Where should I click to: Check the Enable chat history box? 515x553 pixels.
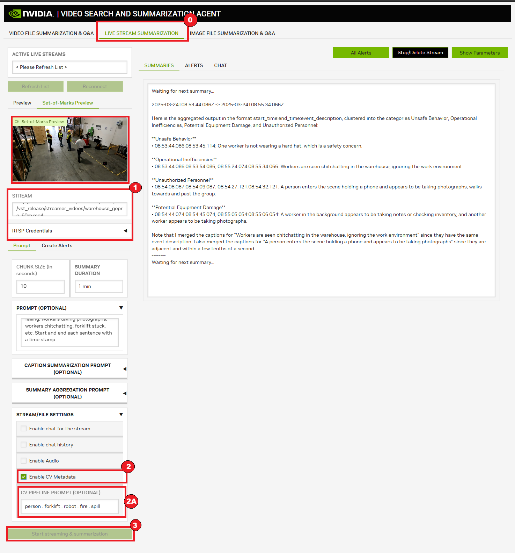[24, 445]
